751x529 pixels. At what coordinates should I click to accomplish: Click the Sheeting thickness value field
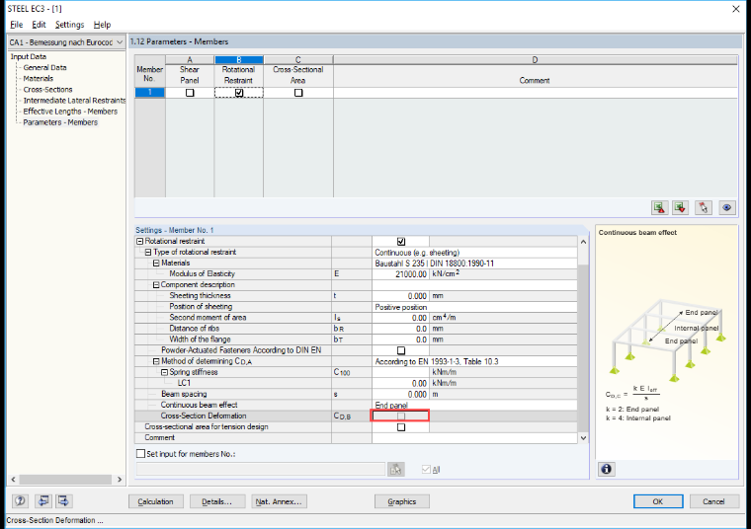coord(400,296)
